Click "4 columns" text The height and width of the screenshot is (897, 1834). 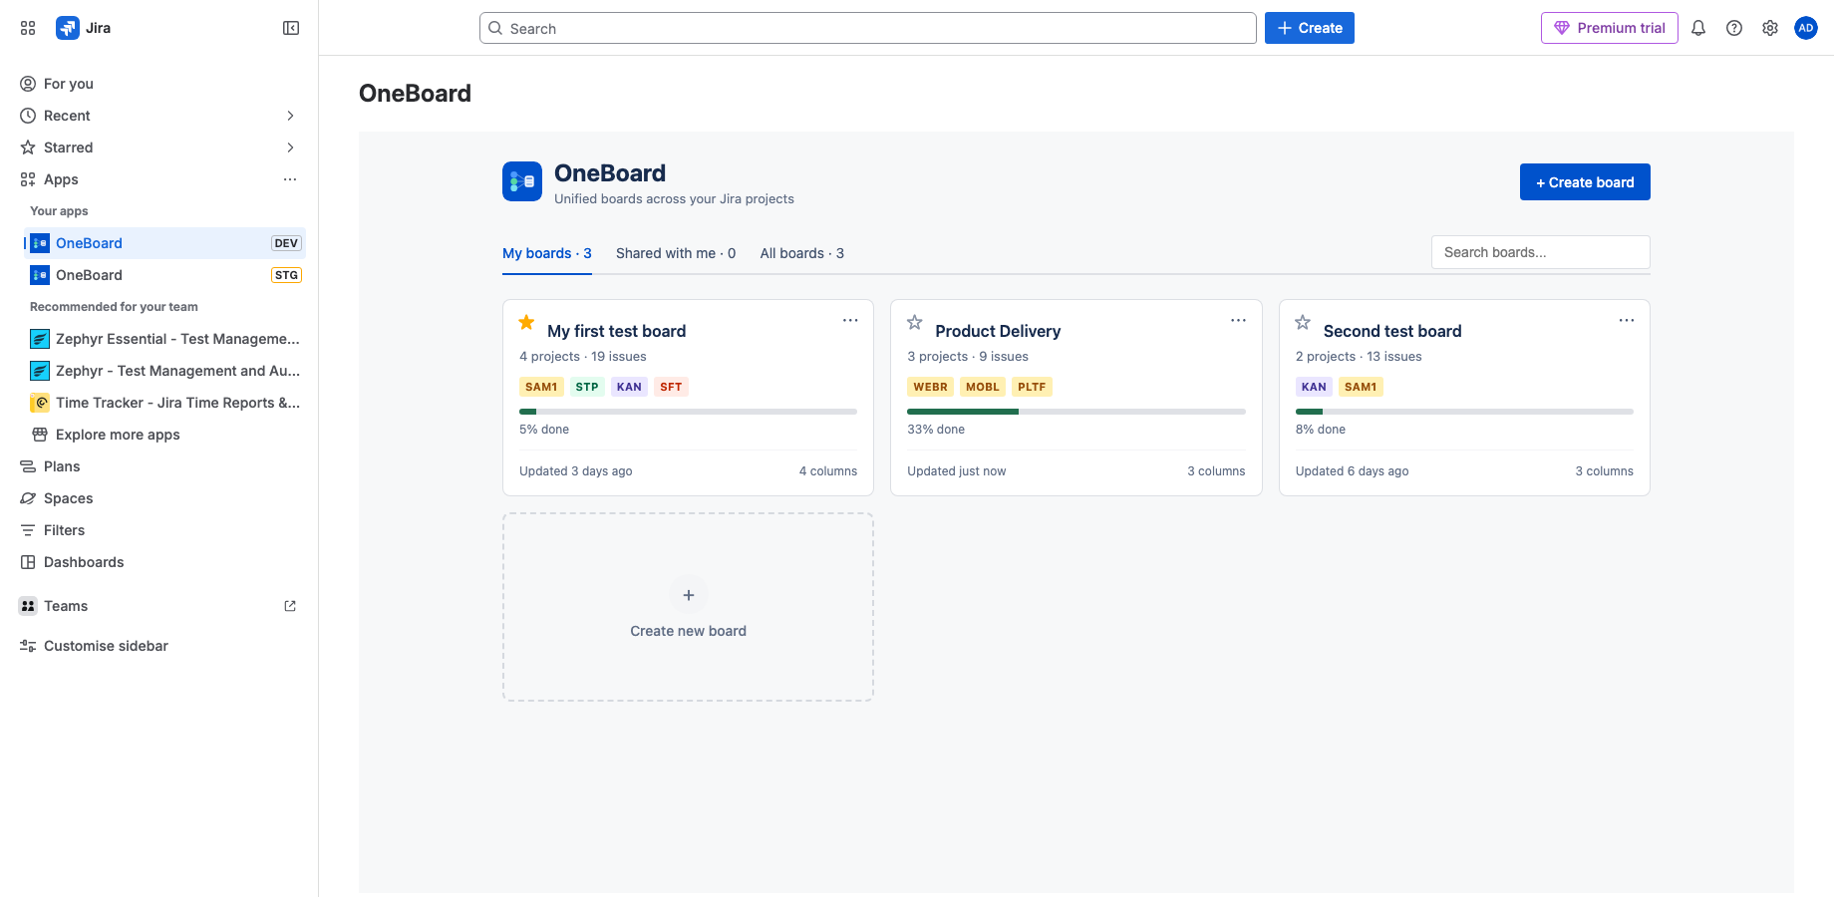click(x=828, y=471)
